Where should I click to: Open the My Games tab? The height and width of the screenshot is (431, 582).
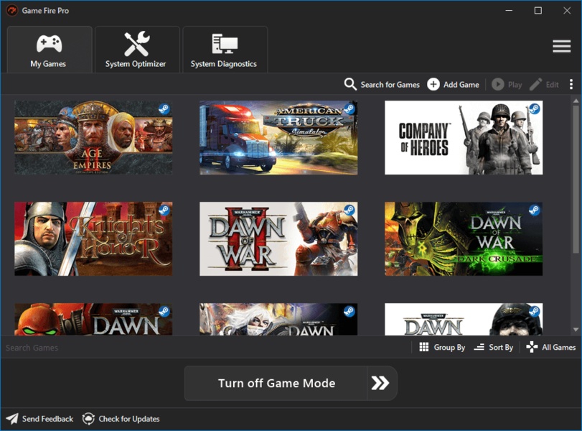tap(50, 50)
